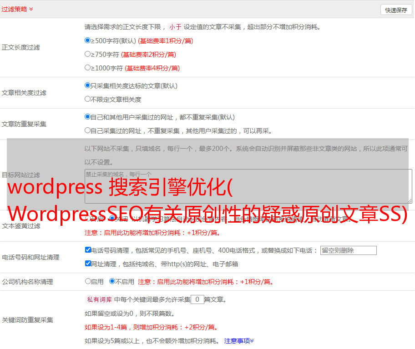This screenshot has height=349, width=415.
Task: Click the 正文长度过滤 row label
Action: [20, 47]
